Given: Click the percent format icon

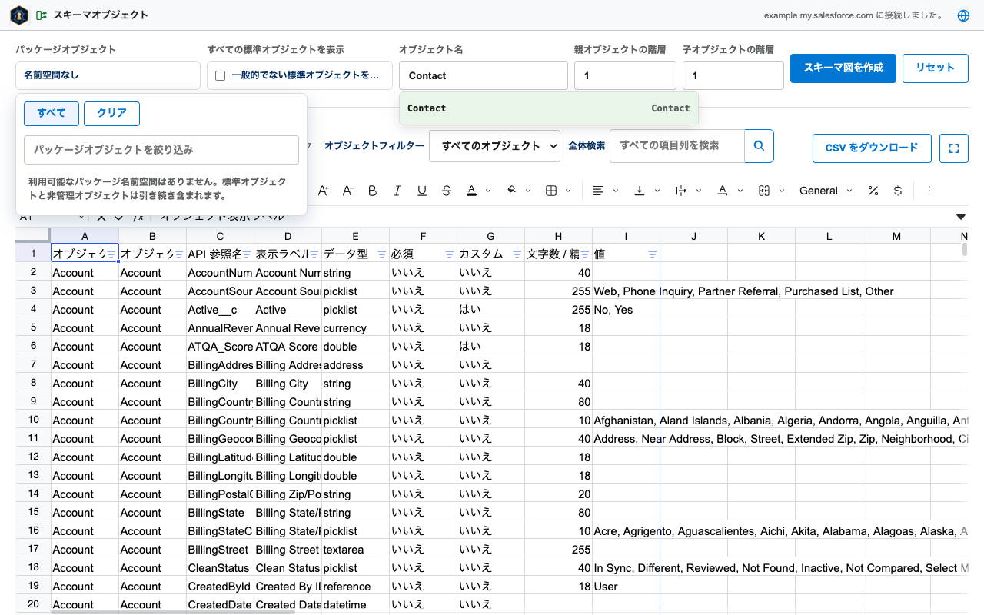Looking at the screenshot, I should click(x=873, y=191).
